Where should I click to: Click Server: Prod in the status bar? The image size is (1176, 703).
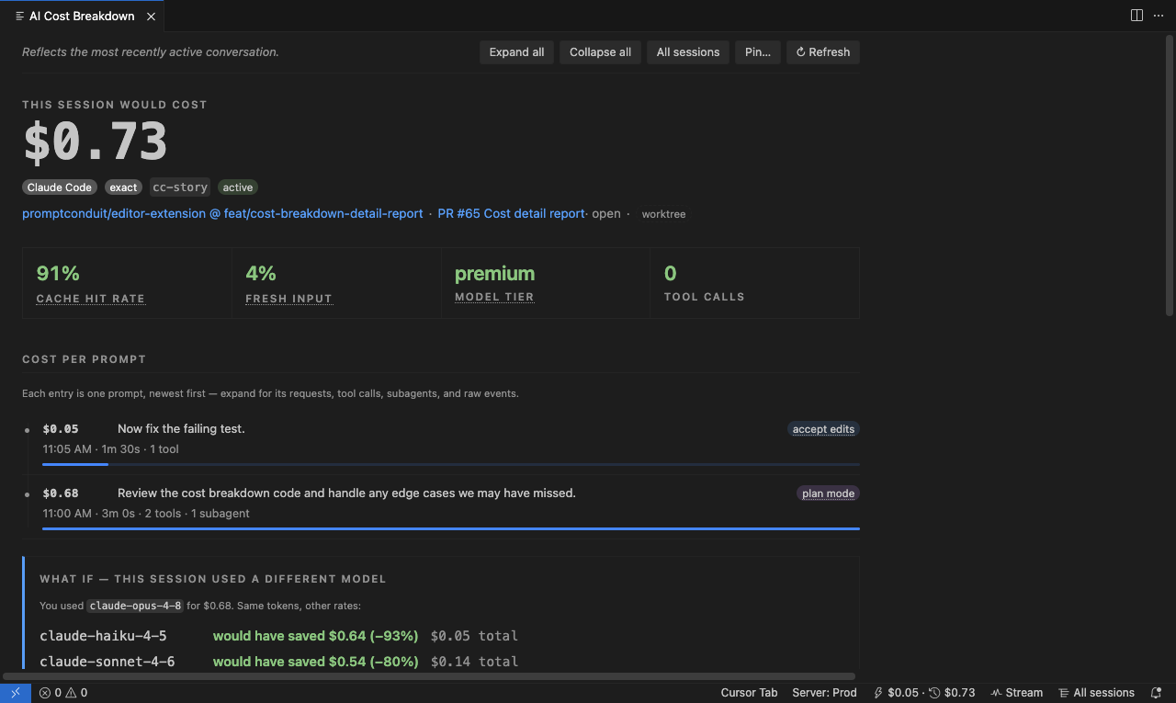pos(824,693)
